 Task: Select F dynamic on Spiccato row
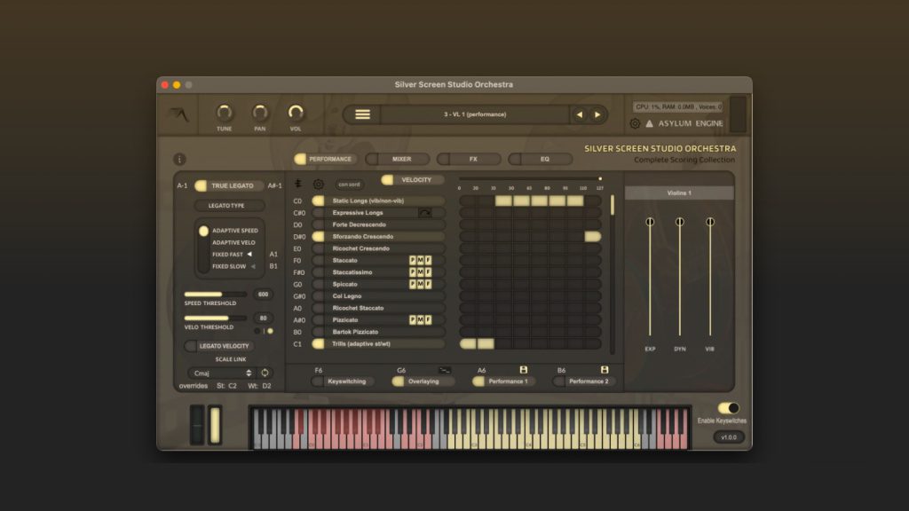pos(428,284)
